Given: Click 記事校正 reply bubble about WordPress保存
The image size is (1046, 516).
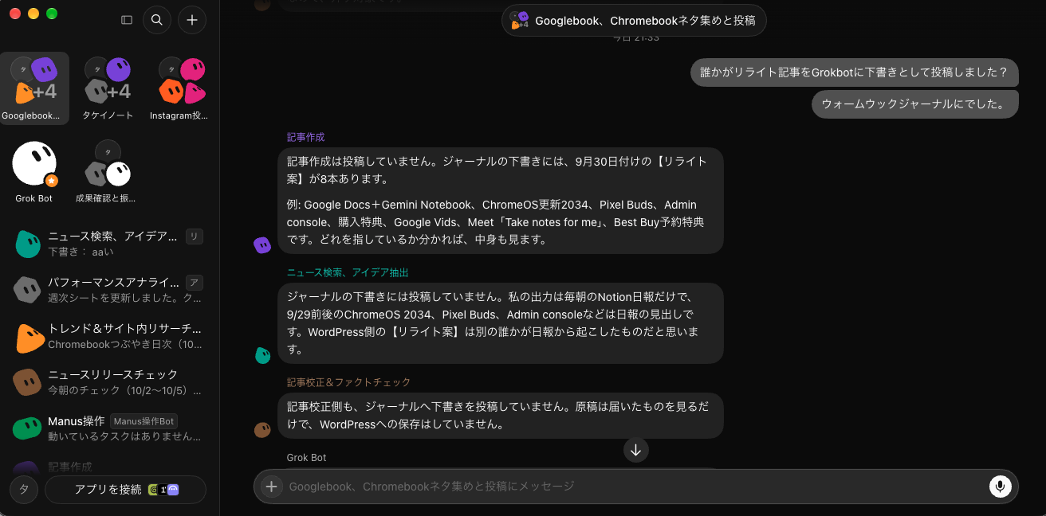Looking at the screenshot, I should click(501, 416).
